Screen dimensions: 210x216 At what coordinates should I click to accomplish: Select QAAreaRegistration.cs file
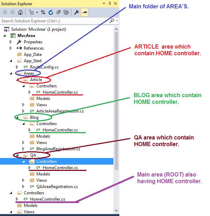pos(57,187)
